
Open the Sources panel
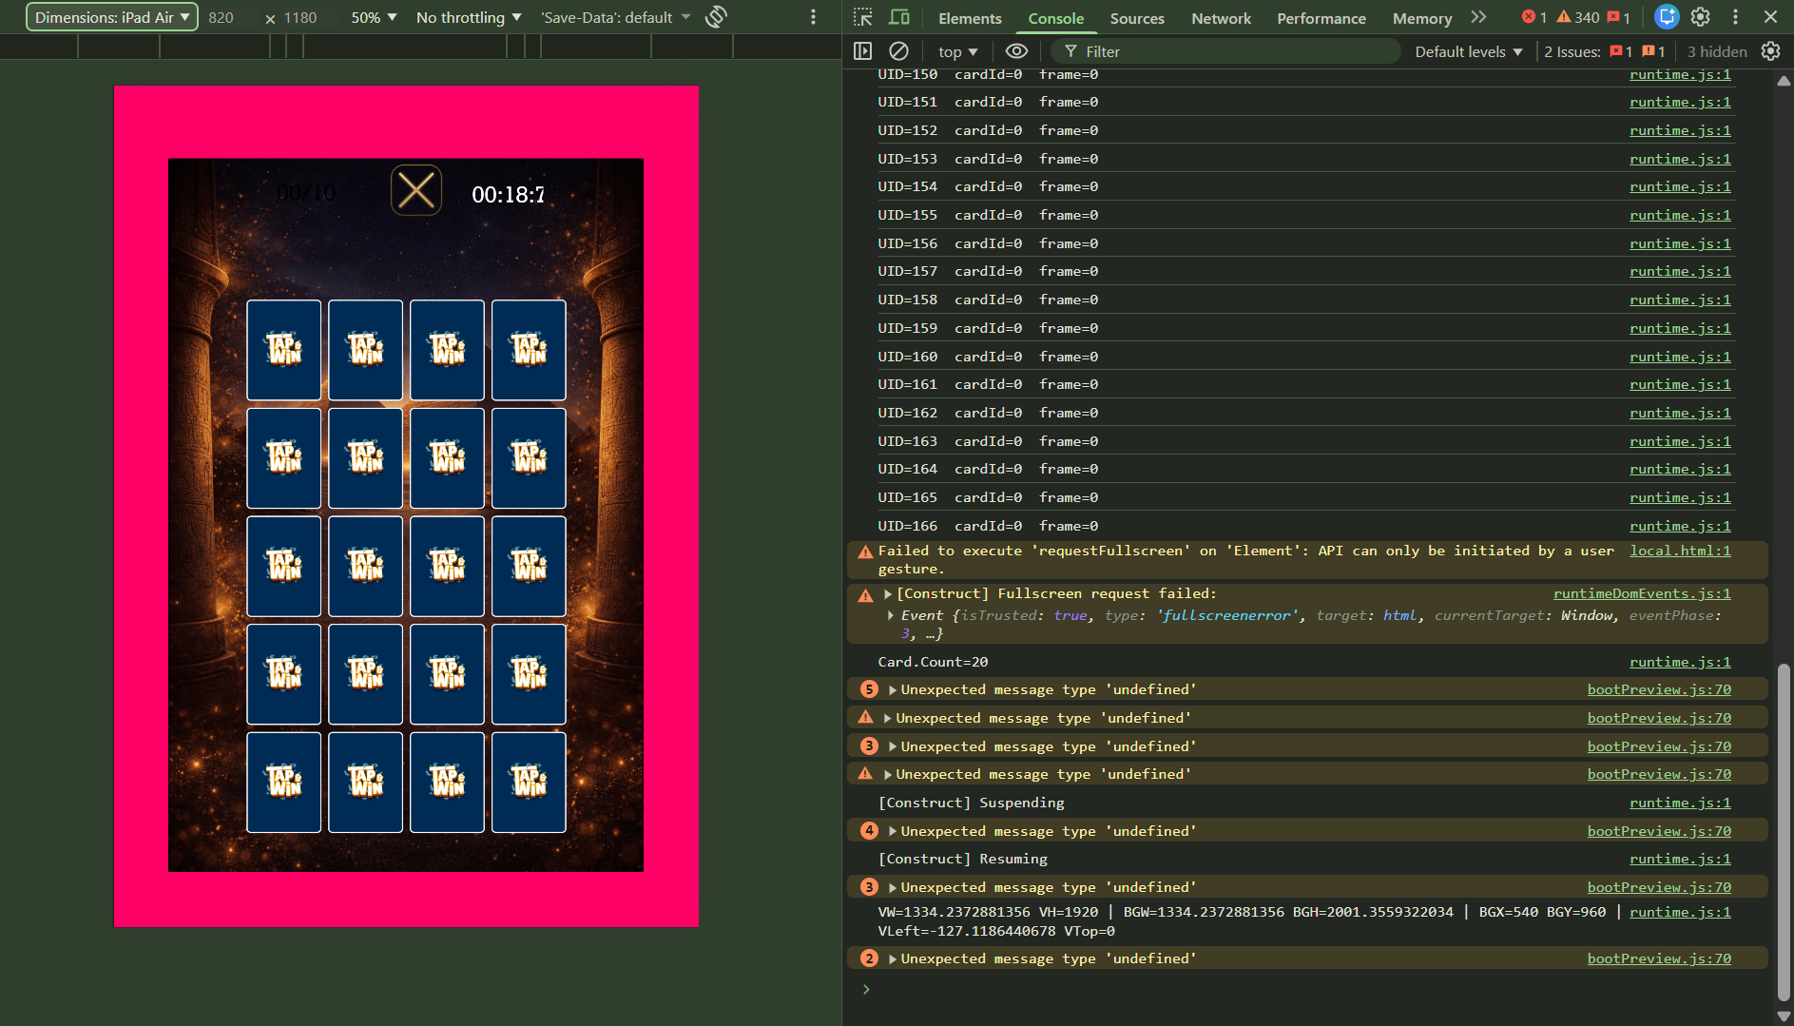[1136, 18]
